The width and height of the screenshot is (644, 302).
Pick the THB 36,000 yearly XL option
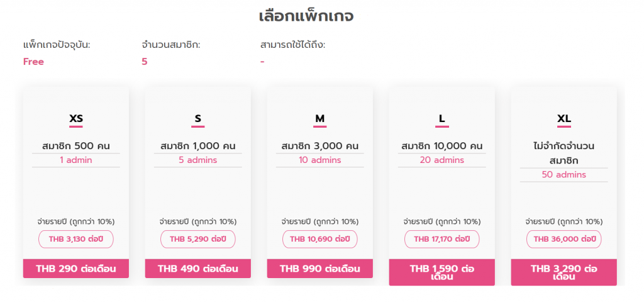tap(564, 239)
